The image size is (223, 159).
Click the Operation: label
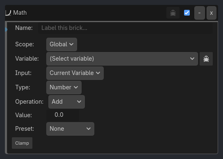[x=29, y=102]
